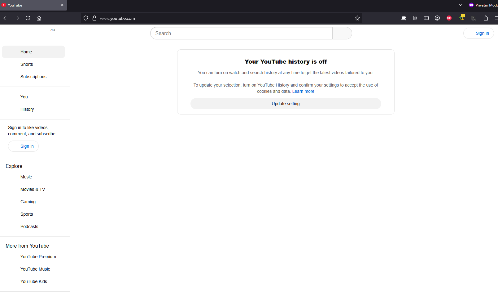Toggle the browser sidebar panel icon
This screenshot has height=292, width=498.
coord(426,18)
